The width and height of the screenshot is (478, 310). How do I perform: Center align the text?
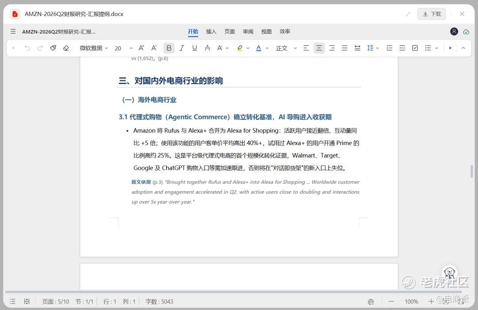click(x=319, y=48)
